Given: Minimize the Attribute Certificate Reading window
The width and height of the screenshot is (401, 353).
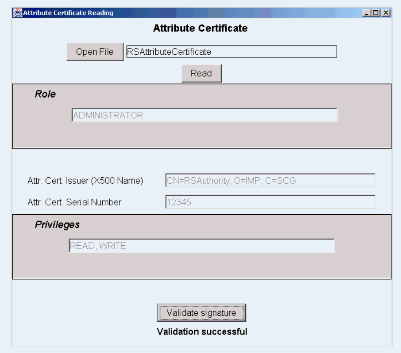Looking at the screenshot, I should click(367, 13).
